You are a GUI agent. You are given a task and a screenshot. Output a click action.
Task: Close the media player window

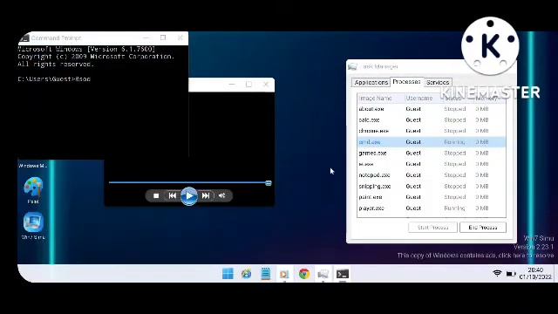pyautogui.click(x=266, y=85)
